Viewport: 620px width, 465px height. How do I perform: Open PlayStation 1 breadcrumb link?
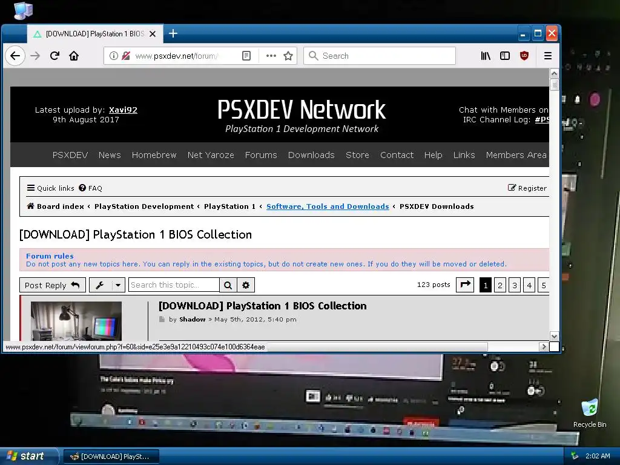coord(229,206)
